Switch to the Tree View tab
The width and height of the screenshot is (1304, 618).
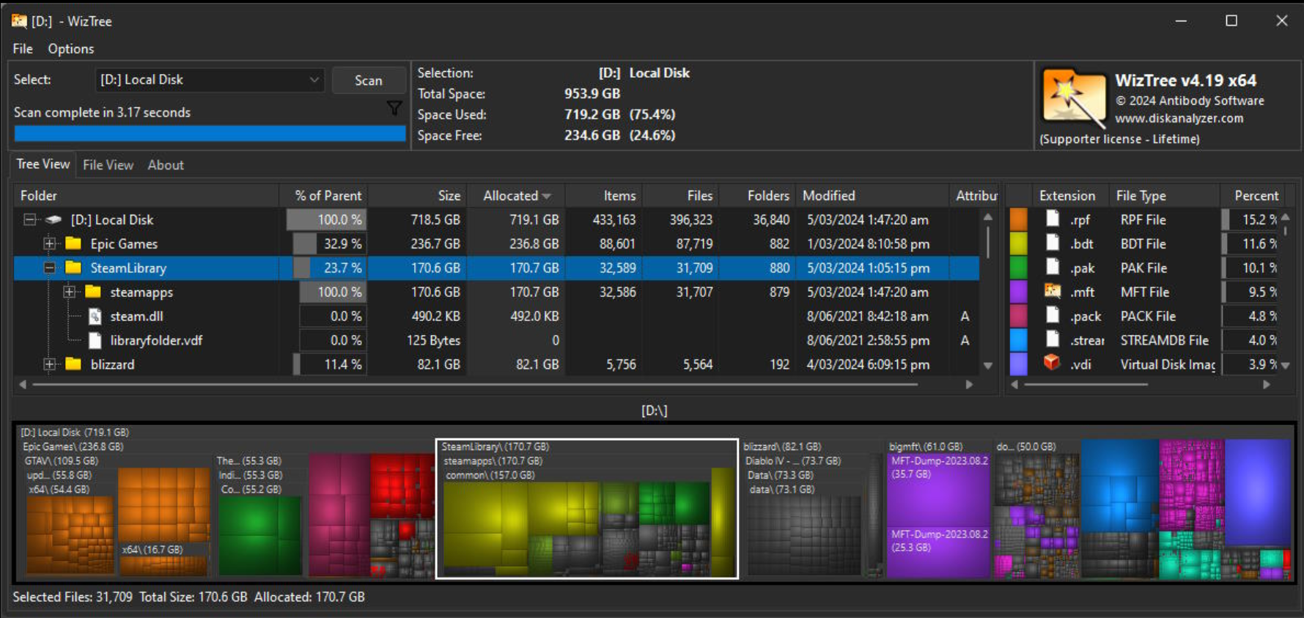tap(43, 164)
